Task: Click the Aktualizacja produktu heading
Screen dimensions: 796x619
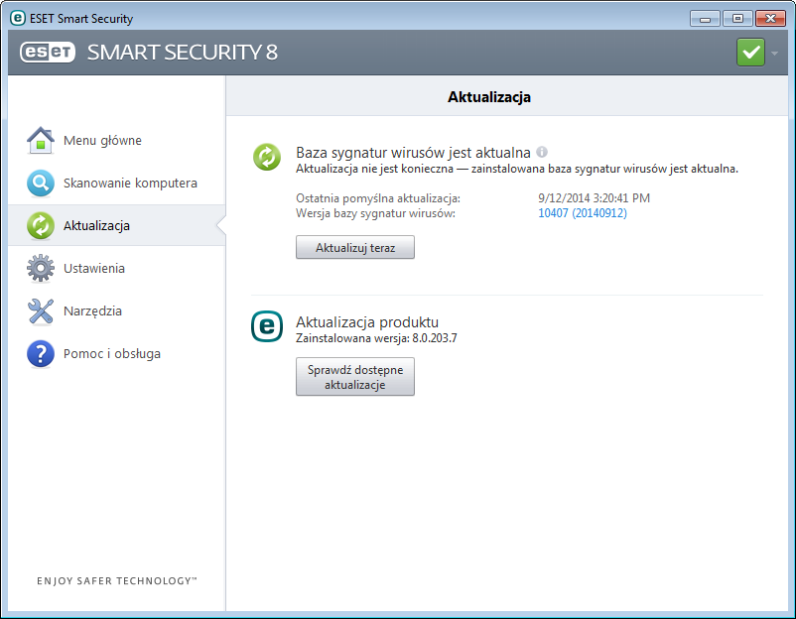Action: (x=367, y=322)
